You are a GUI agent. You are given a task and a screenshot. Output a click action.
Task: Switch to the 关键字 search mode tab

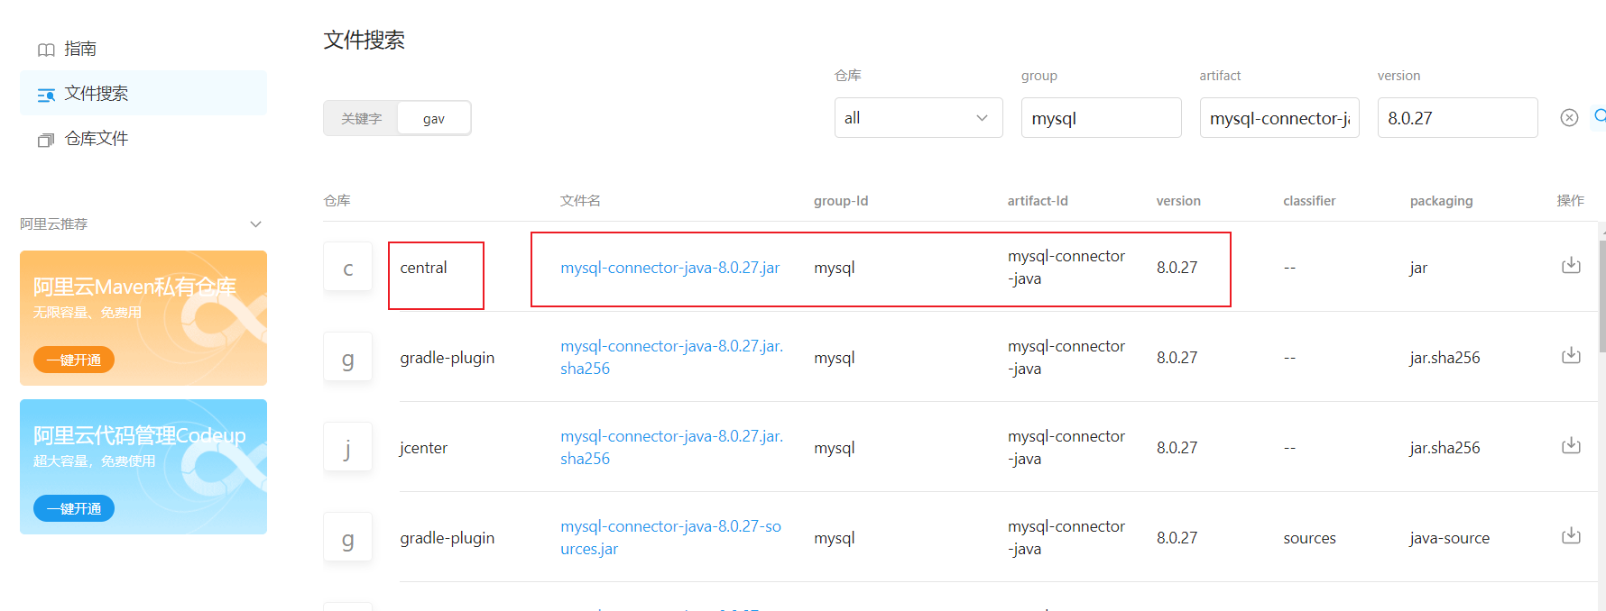(x=361, y=118)
